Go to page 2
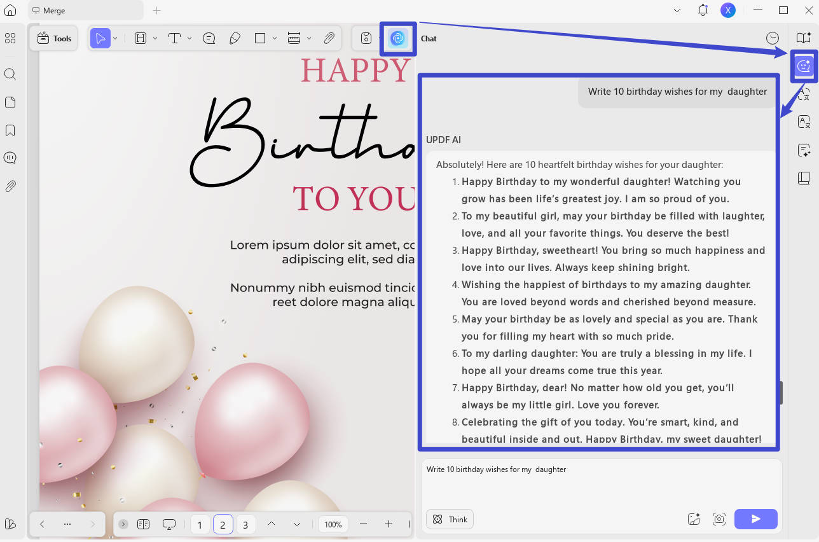 tap(223, 525)
